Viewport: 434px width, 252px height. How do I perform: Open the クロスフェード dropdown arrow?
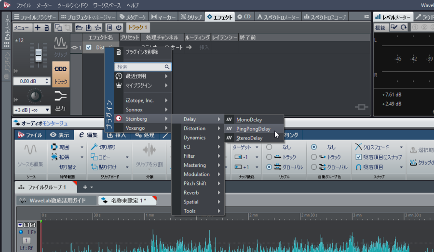401,147
